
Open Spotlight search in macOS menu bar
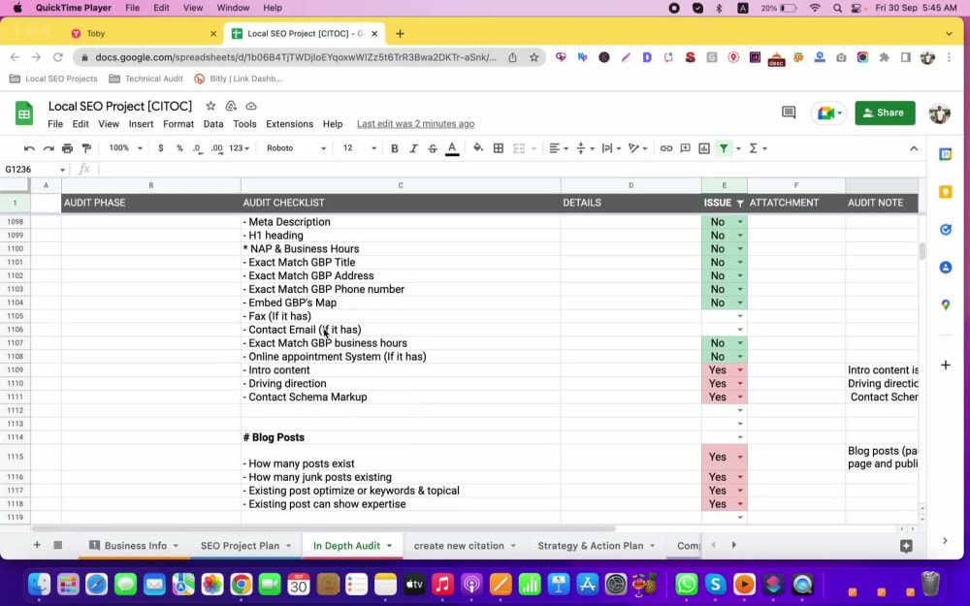tap(837, 8)
